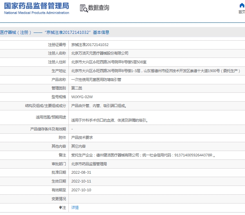Click the bulb icon beside 注
The image size is (245, 215).
pos(60,208)
